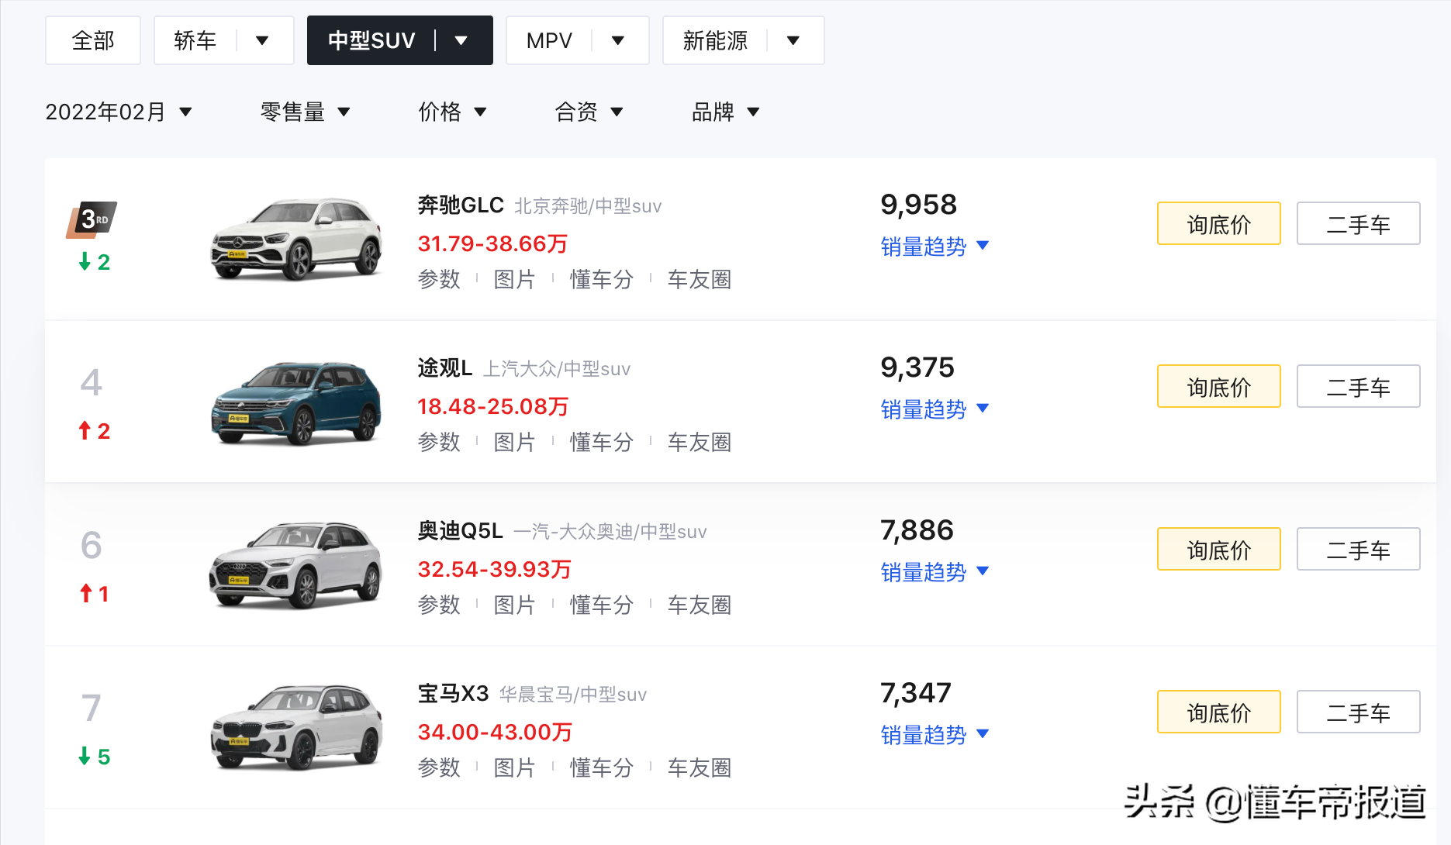Expand 销量趋势 for 奔驰GLC
This screenshot has height=845, width=1451.
point(935,247)
